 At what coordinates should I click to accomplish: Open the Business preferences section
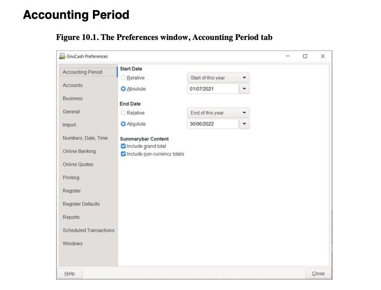click(72, 98)
